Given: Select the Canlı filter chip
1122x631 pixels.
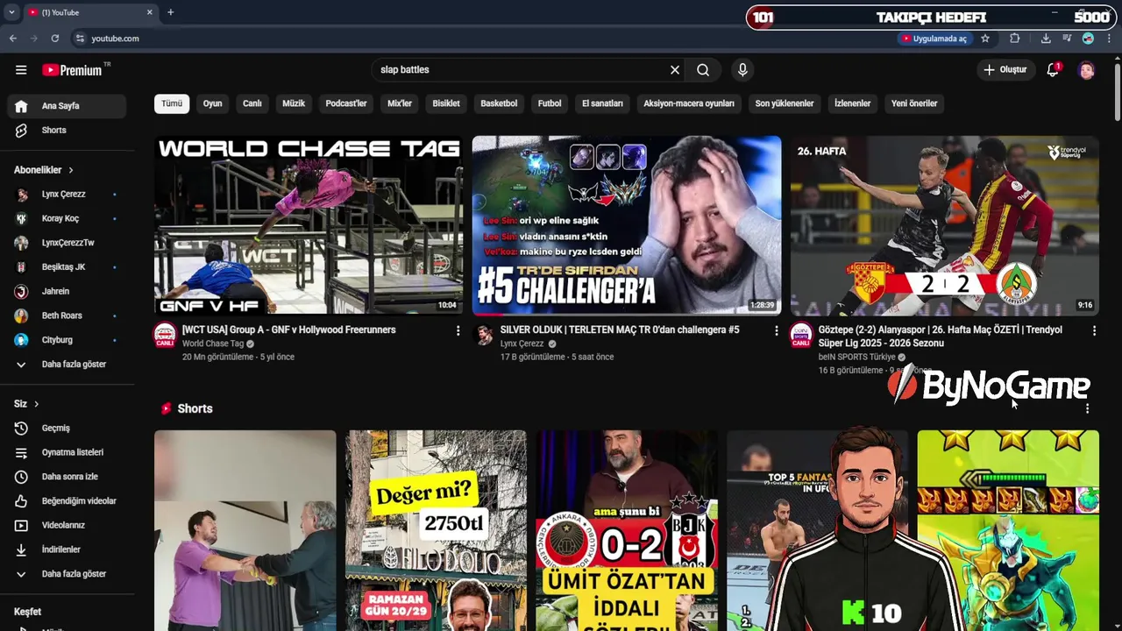Looking at the screenshot, I should (252, 103).
